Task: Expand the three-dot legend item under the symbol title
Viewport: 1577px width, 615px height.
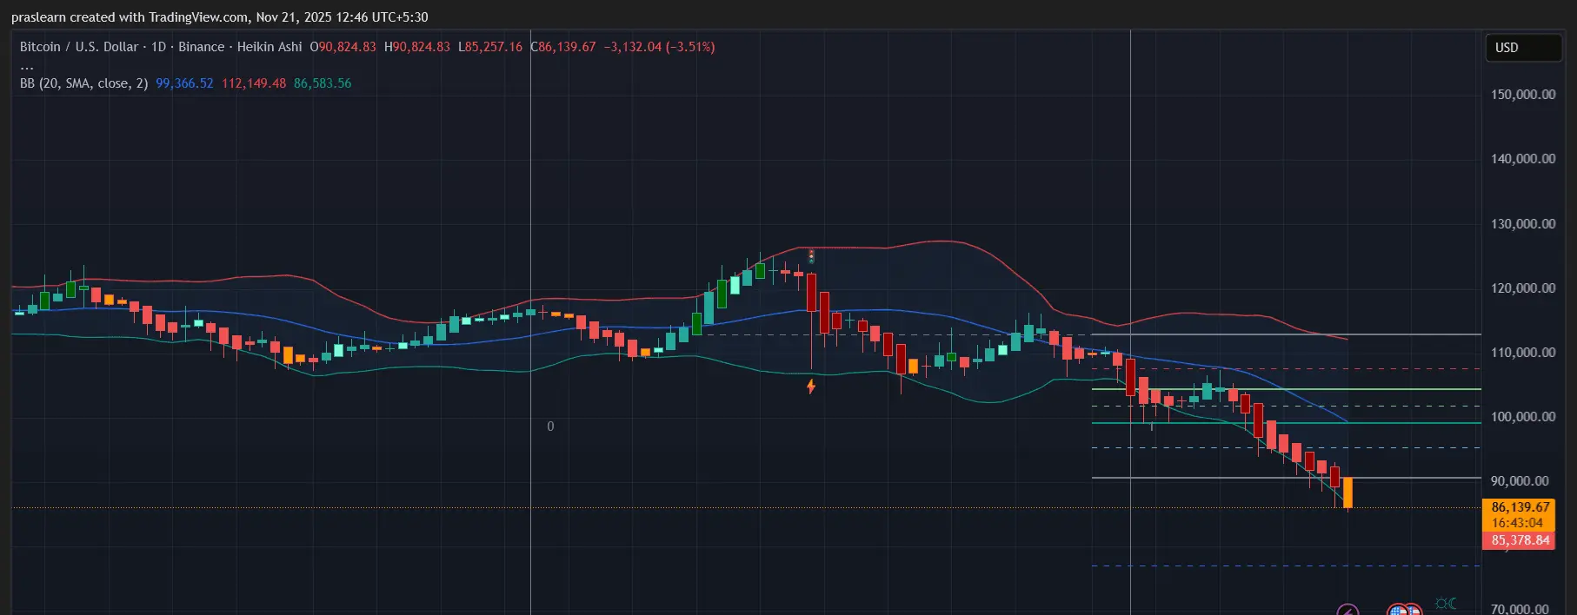Action: [27, 66]
